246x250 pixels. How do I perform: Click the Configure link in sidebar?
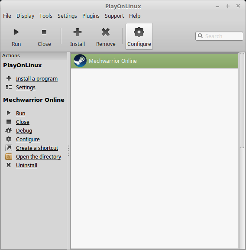coord(28,140)
